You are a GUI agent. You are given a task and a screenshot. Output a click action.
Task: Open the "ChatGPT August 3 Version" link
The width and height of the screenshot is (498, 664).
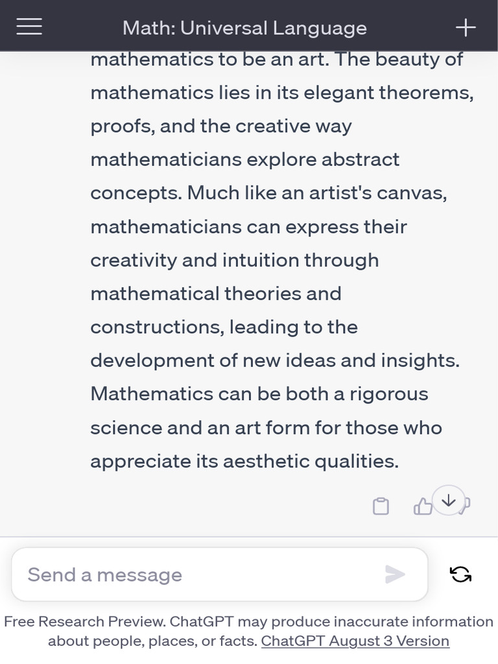(x=355, y=641)
